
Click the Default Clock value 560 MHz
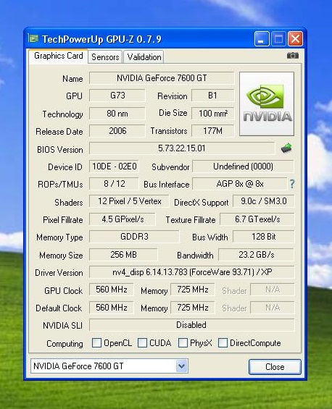point(112,308)
